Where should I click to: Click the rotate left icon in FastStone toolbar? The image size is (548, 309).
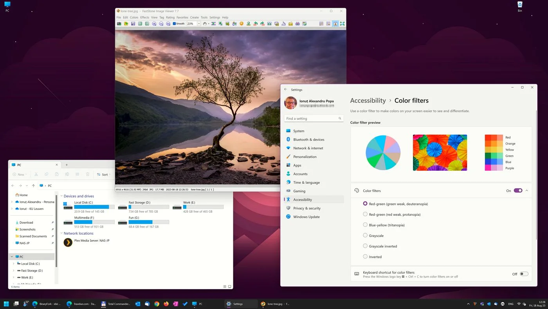(x=255, y=23)
